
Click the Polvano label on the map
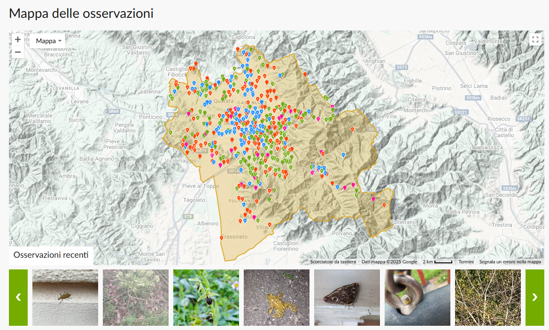coord(342,233)
